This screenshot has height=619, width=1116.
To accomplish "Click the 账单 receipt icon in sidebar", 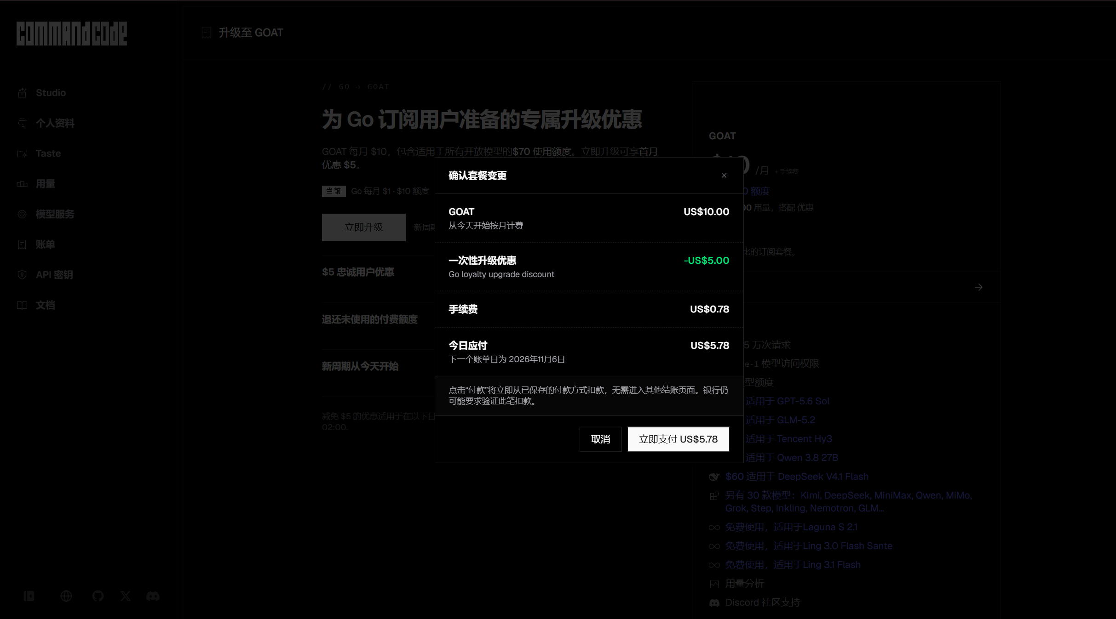I will (x=22, y=244).
